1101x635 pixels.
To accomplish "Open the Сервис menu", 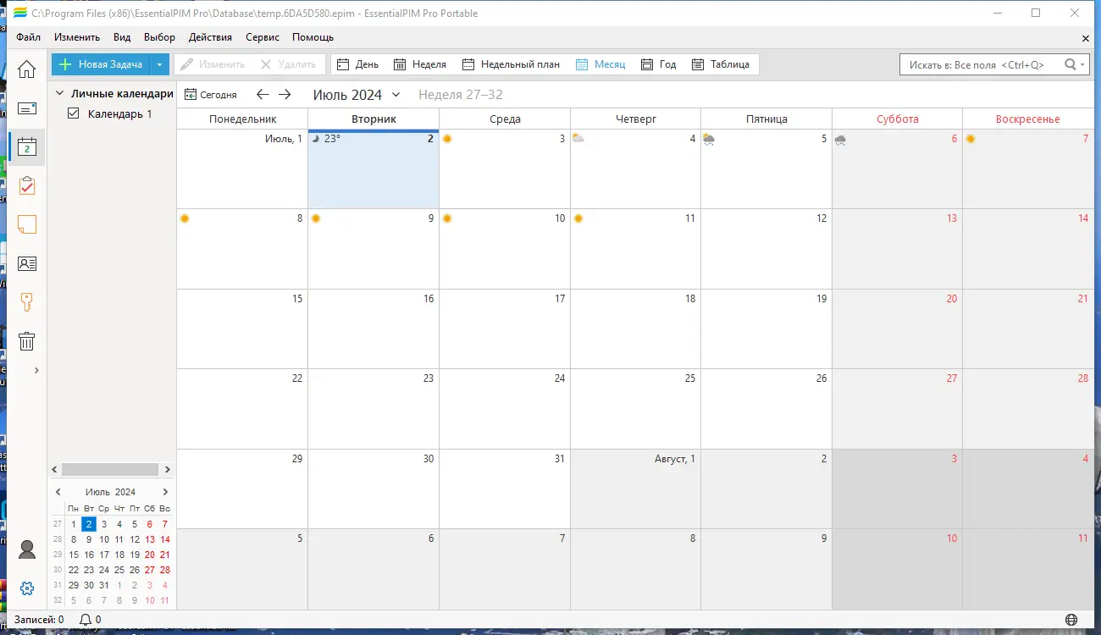I will pyautogui.click(x=263, y=37).
